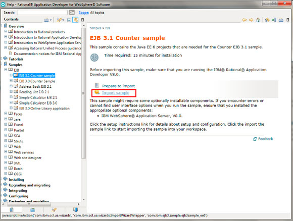Select the OSGi samples folder
Image resolution: width=293 pixels, height=221 pixels.
pos(18,174)
